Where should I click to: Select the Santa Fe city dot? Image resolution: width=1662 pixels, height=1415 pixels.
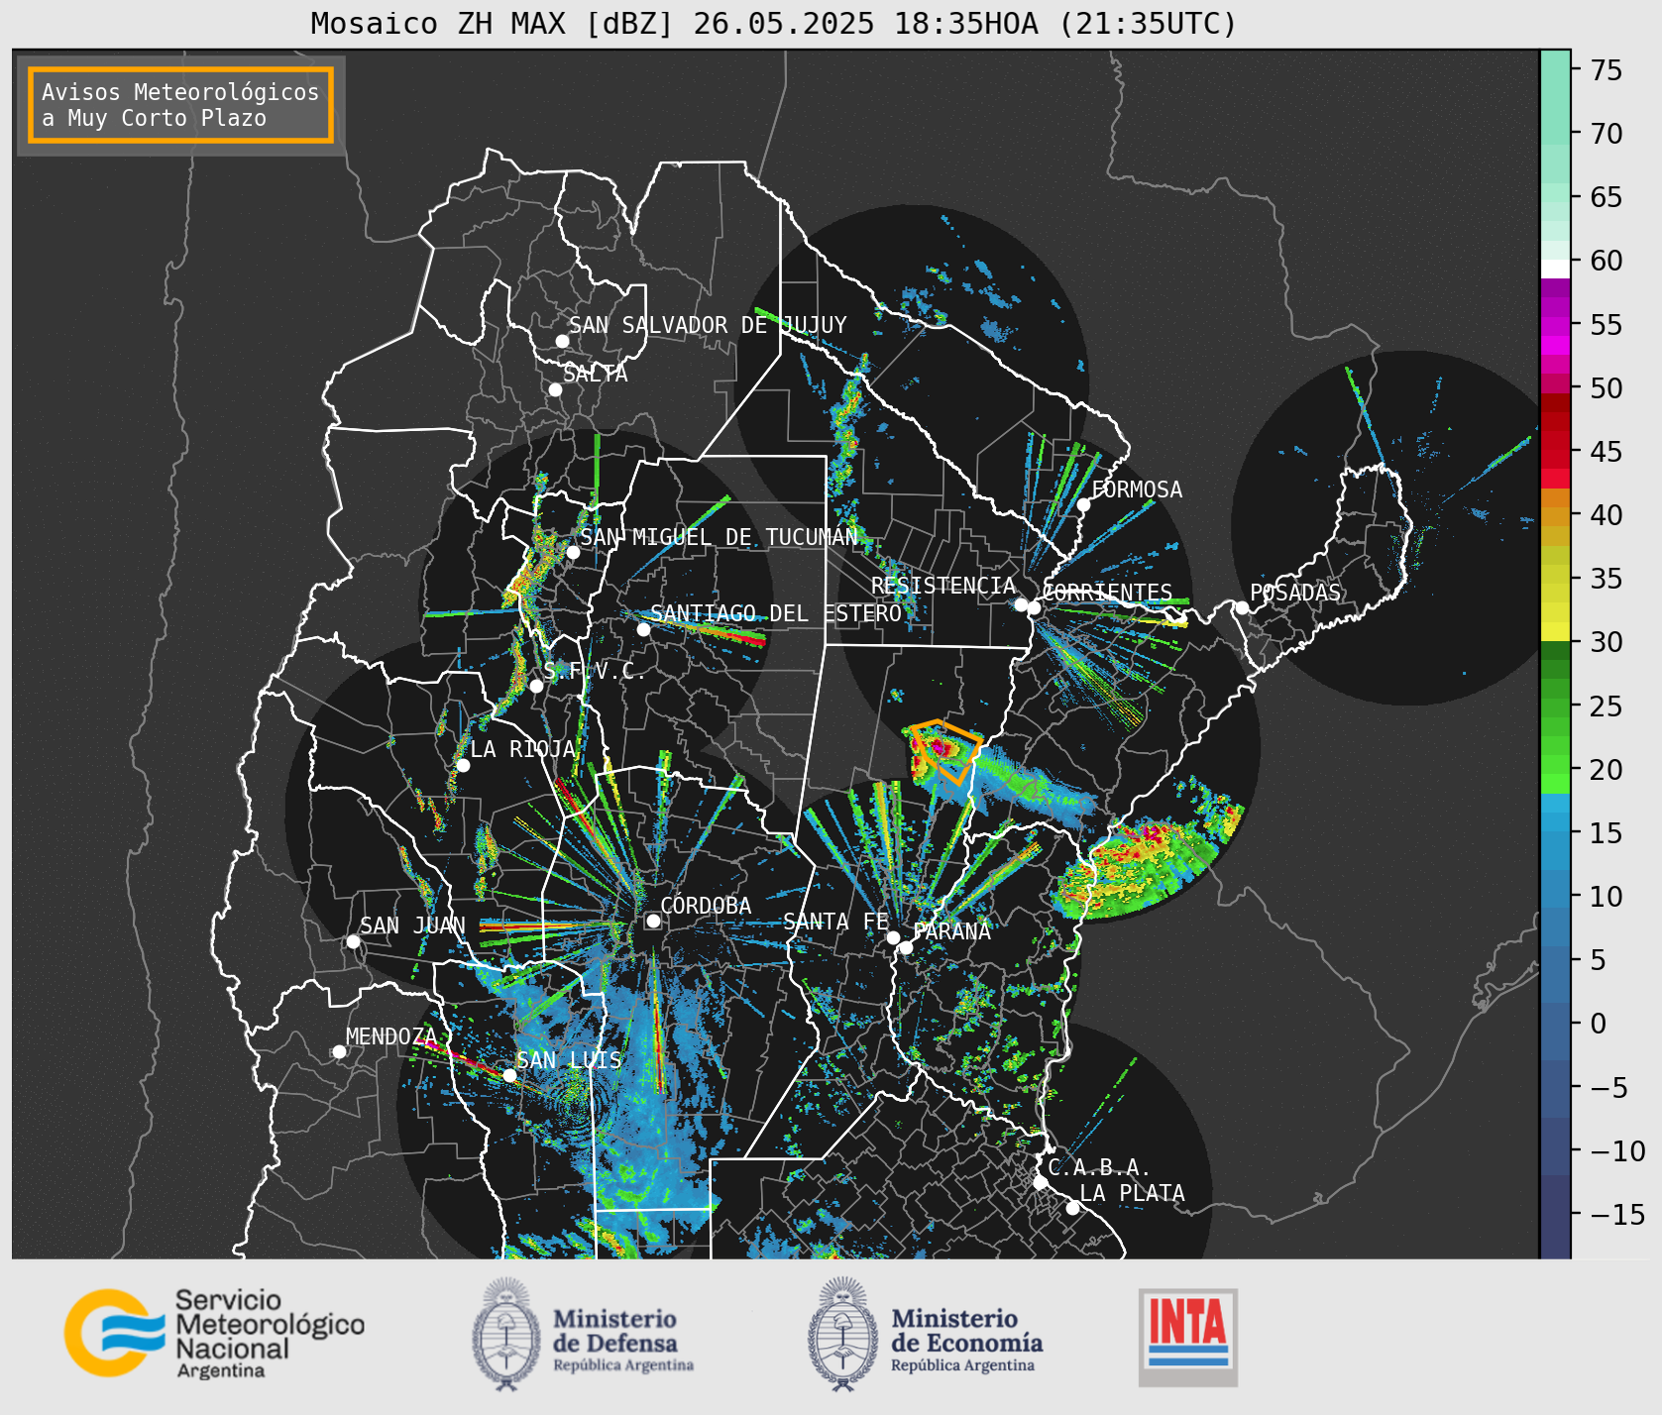point(893,937)
